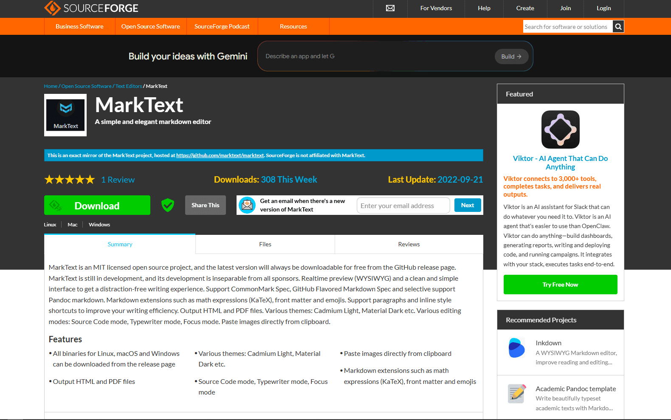Screen dimensions: 671x420
Task: Open the Academic Pandoc template project
Action: coord(575,389)
